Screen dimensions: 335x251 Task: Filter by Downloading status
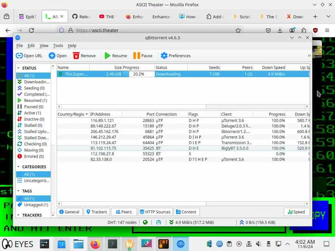(x=34, y=82)
